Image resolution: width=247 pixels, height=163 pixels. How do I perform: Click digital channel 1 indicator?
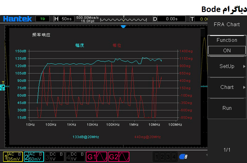point(157,157)
